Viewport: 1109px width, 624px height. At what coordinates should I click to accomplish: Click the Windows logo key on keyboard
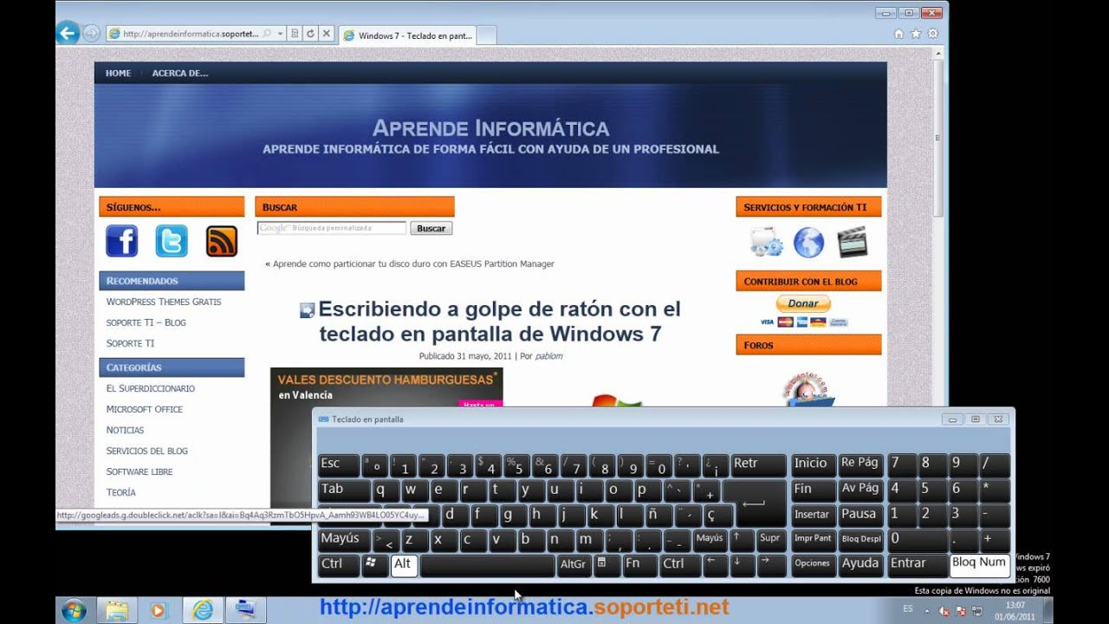375,564
